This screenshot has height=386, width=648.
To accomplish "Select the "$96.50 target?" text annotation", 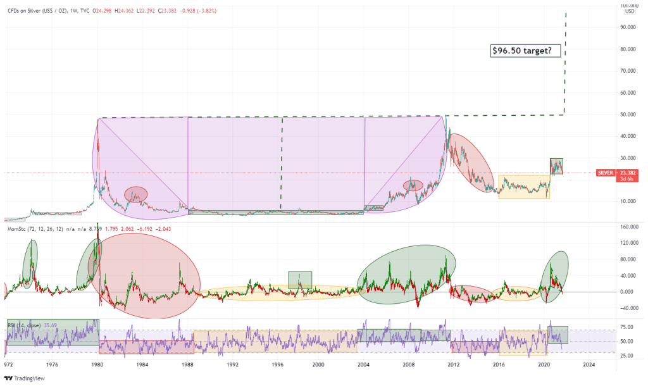I will [525, 51].
